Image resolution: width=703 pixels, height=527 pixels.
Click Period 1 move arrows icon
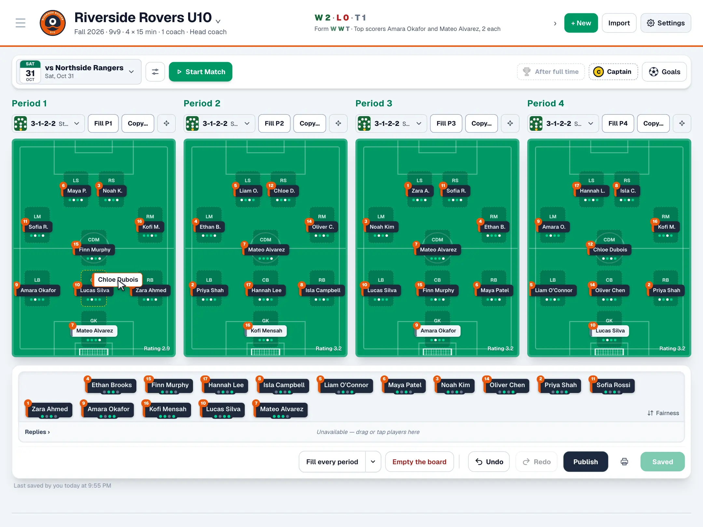[167, 123]
